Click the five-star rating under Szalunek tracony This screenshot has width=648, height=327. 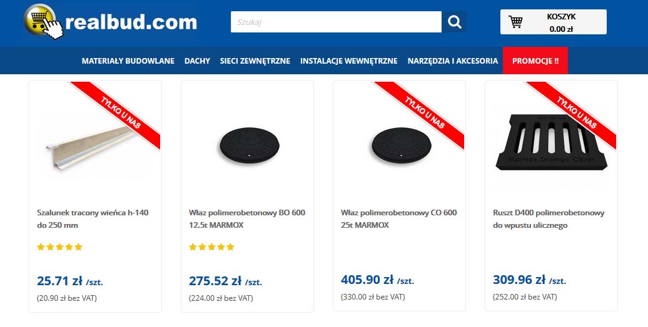[x=60, y=247]
